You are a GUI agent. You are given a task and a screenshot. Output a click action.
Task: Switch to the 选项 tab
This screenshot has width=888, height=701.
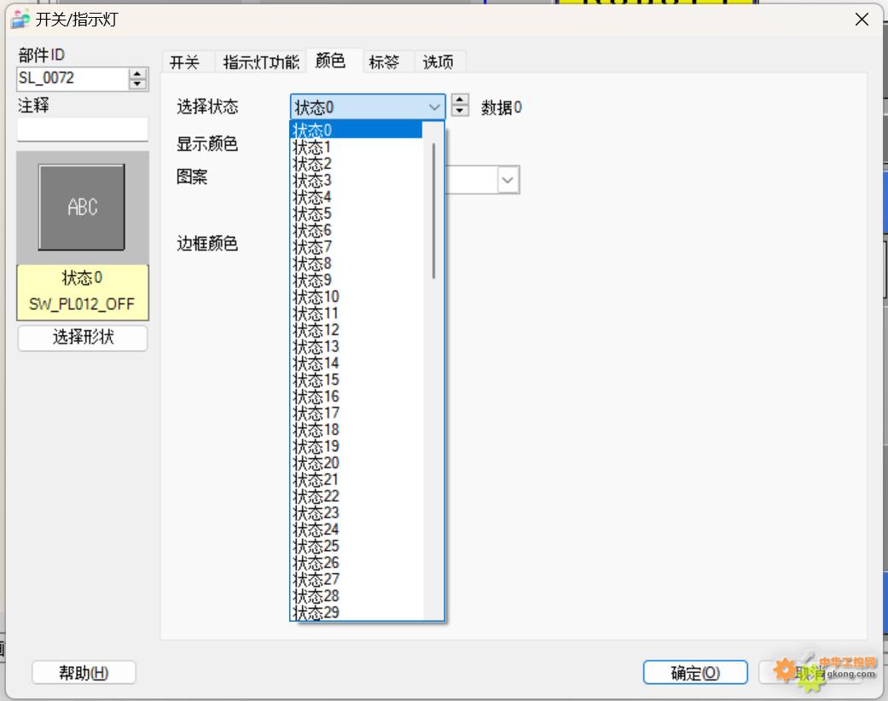438,62
